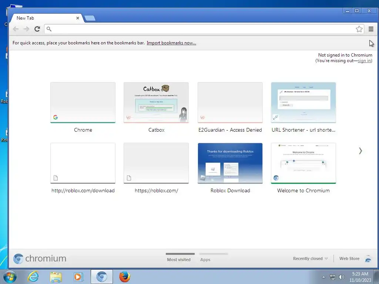
Task: Click the network tray icon
Action: (x=333, y=277)
